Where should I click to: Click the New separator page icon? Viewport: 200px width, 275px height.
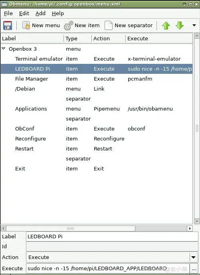point(109,26)
